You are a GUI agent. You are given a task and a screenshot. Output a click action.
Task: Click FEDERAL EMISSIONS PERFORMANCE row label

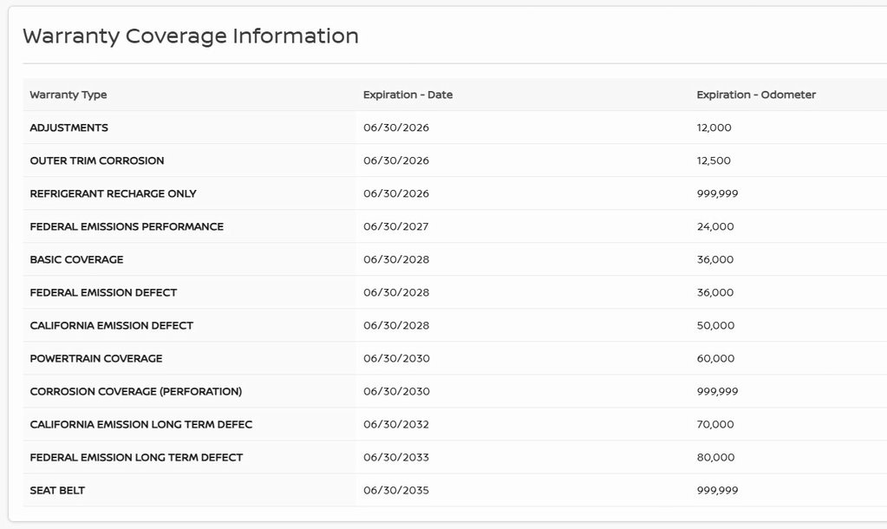[x=127, y=226]
